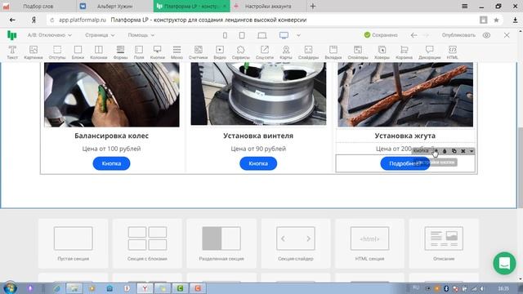Open the green chat support bubble

pyautogui.click(x=504, y=263)
